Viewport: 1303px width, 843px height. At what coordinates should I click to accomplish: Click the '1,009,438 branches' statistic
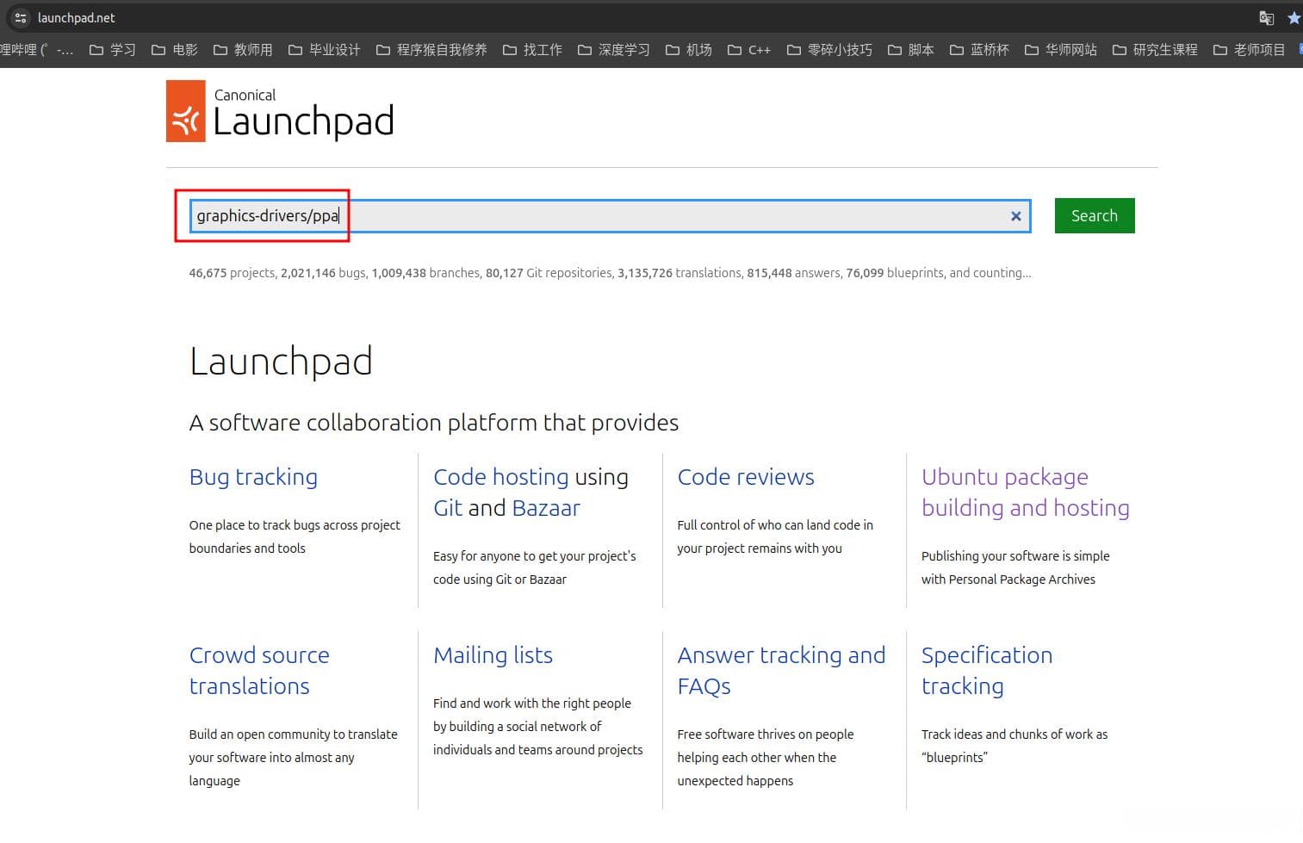click(425, 273)
